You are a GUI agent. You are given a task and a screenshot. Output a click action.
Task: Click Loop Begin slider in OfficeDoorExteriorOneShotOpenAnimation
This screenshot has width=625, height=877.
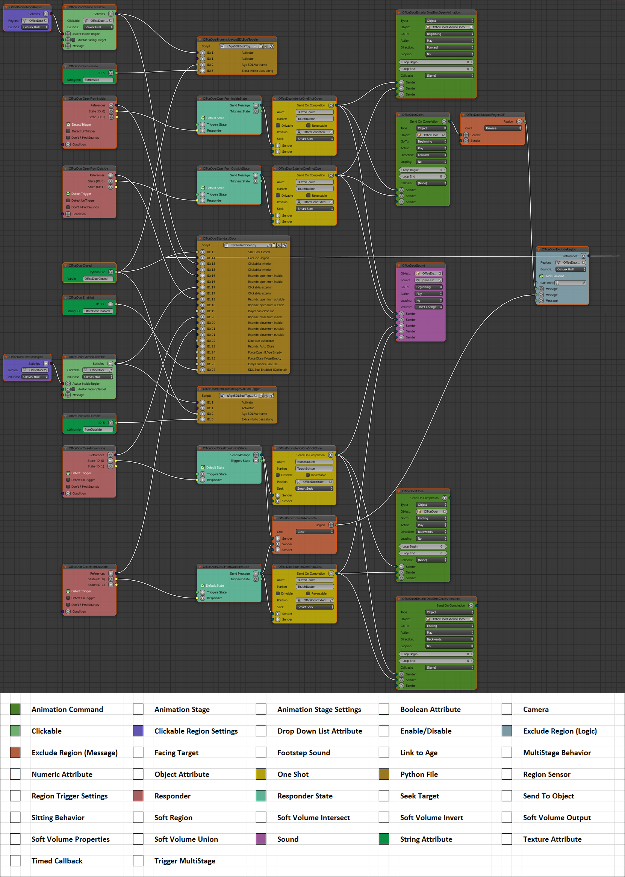click(436, 62)
